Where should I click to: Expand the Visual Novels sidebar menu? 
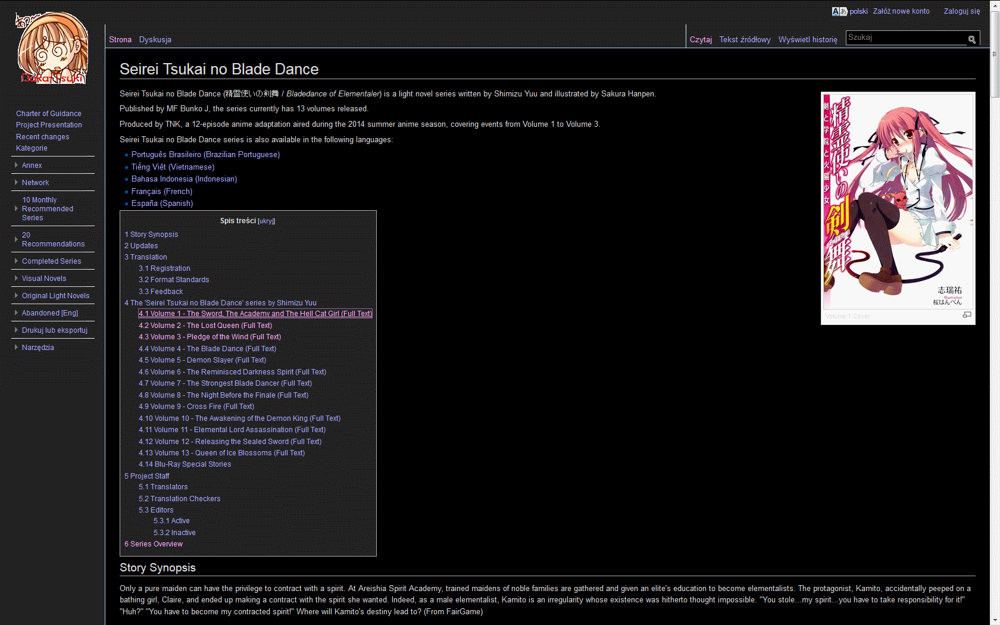coord(44,279)
